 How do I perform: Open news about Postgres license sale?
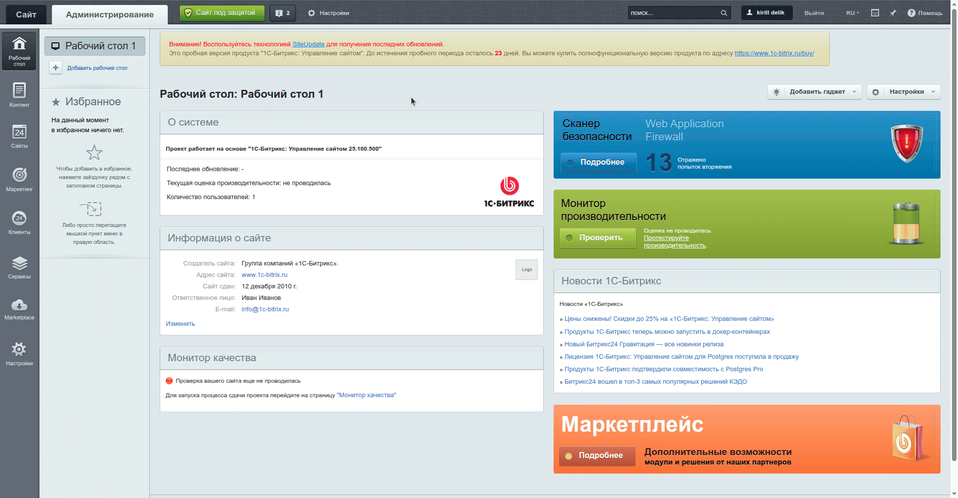681,357
